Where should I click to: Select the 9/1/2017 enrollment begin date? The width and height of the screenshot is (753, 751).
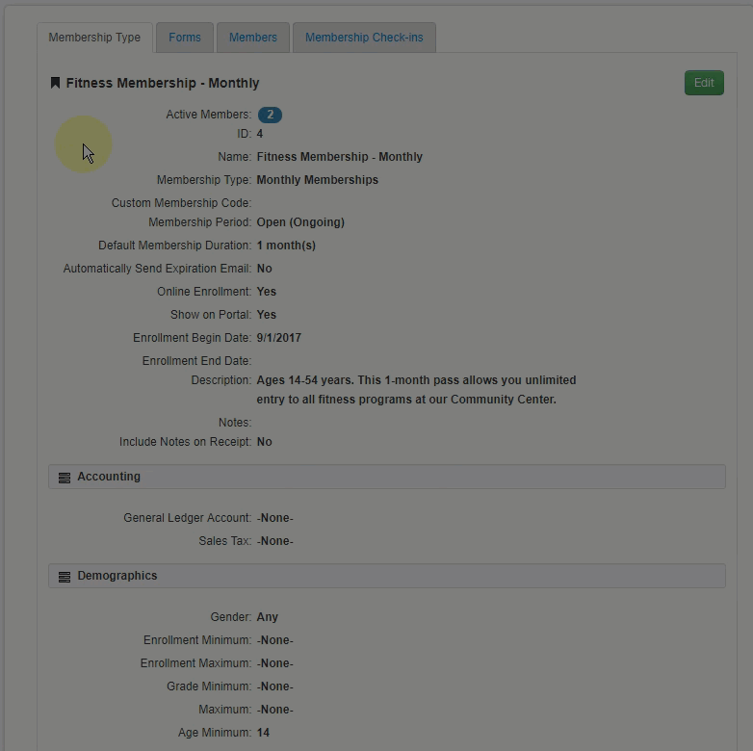click(x=278, y=338)
